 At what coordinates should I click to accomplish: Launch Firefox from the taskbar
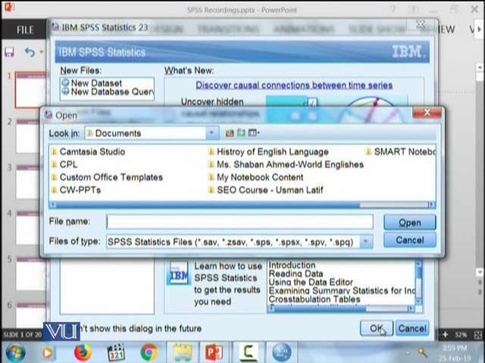click(83, 352)
